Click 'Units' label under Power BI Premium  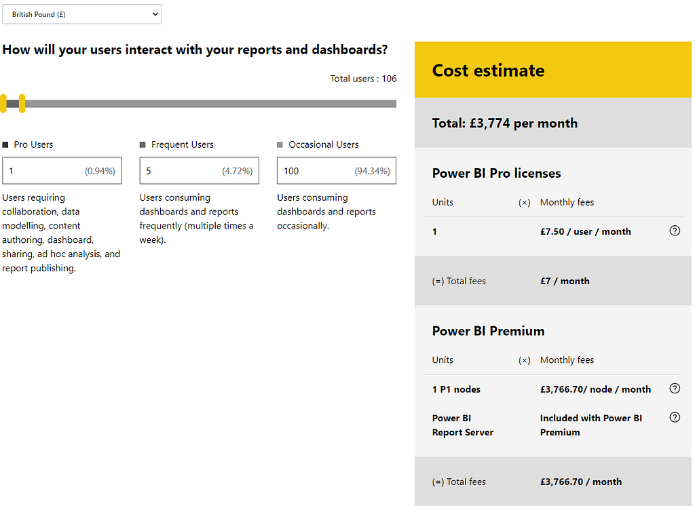[443, 359]
